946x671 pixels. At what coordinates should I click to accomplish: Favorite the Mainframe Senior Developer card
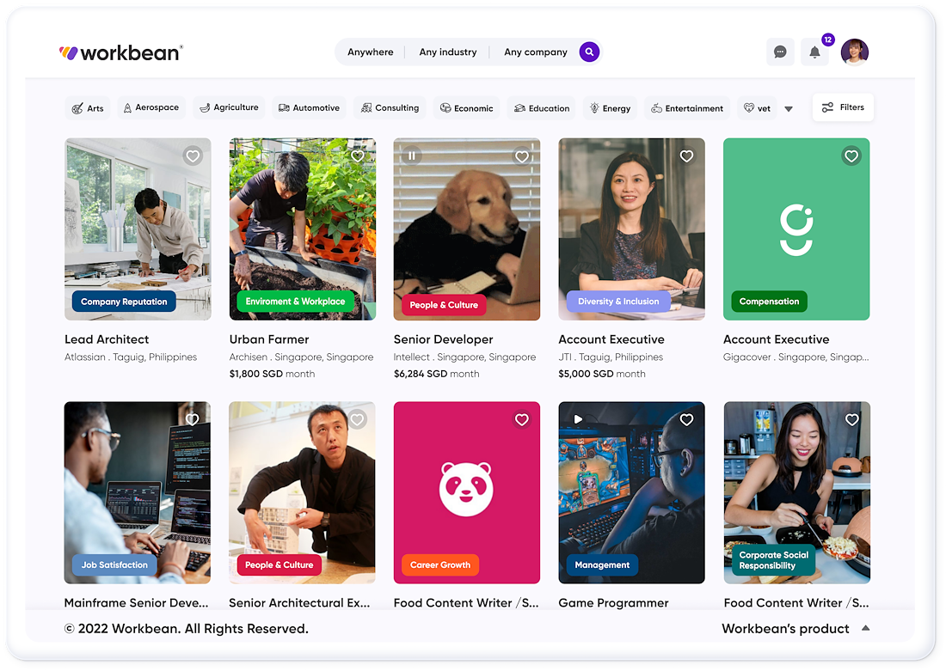point(193,419)
